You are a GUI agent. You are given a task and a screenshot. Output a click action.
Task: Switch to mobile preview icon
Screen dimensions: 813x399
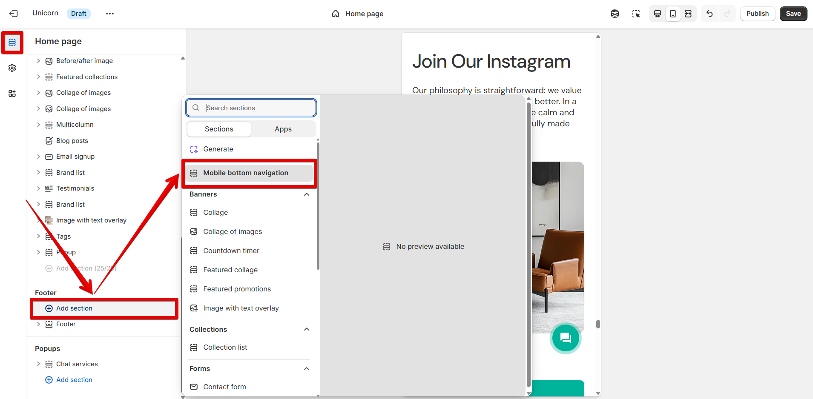tap(673, 14)
